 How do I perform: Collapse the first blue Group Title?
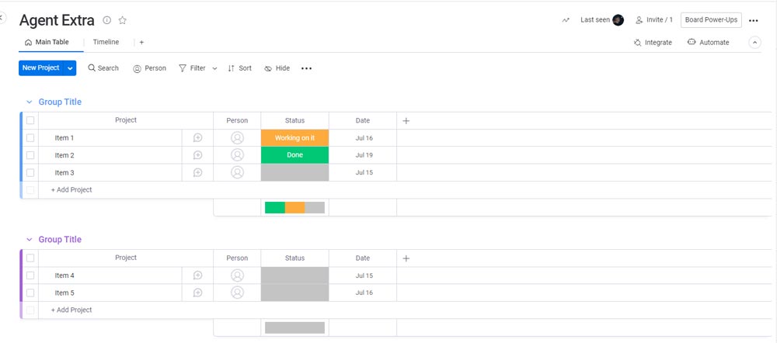pos(29,102)
